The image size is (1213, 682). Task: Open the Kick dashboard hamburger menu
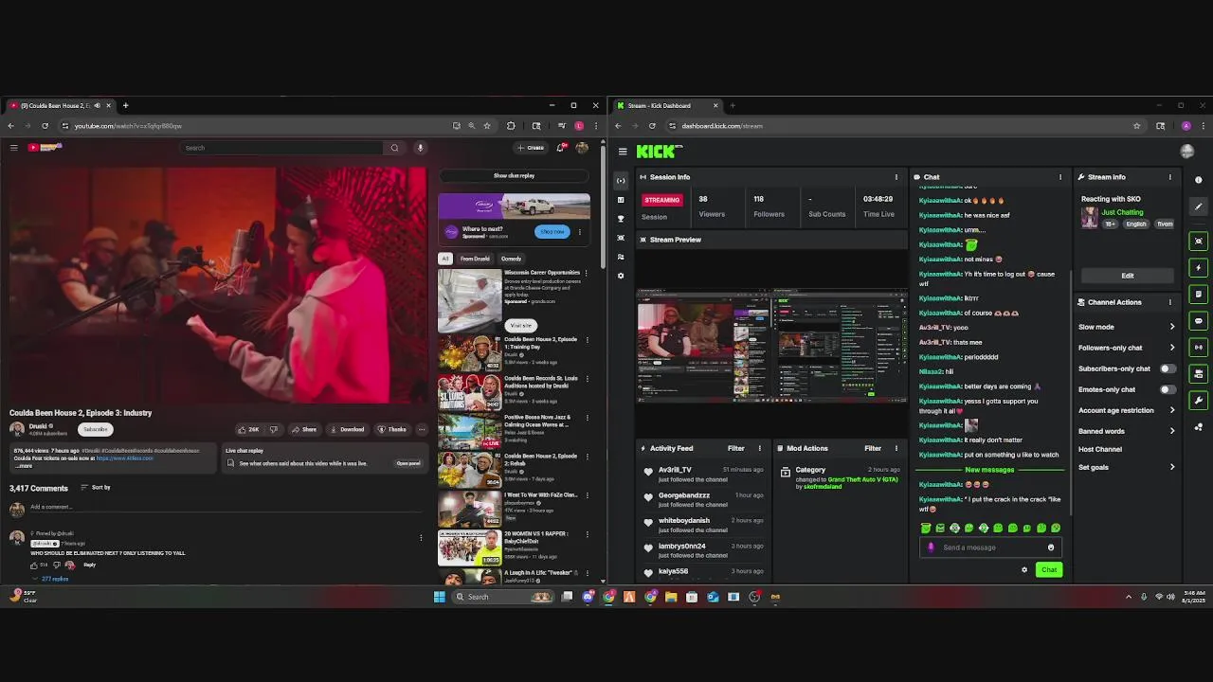click(x=623, y=152)
